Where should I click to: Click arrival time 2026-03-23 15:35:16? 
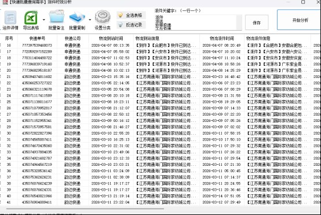coord(110,77)
